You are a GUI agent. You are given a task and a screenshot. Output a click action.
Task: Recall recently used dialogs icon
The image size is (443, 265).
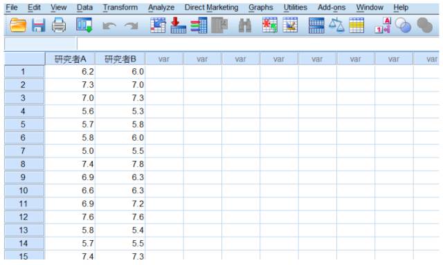point(84,26)
